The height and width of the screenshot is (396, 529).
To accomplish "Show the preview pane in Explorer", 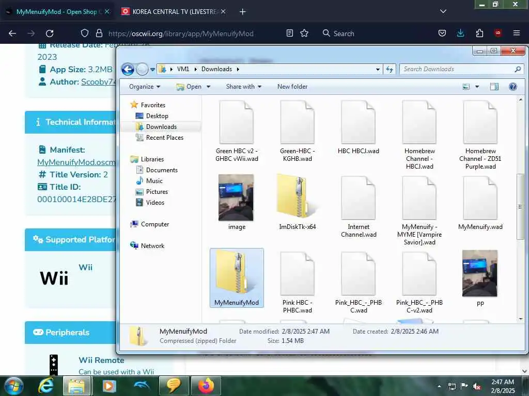I will pos(494,87).
